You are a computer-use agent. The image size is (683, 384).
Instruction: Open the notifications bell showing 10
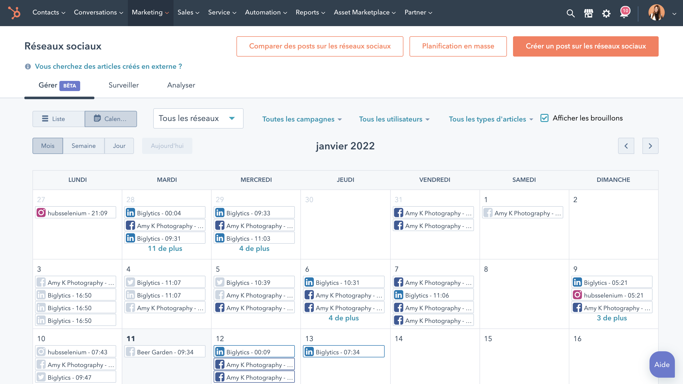[624, 13]
